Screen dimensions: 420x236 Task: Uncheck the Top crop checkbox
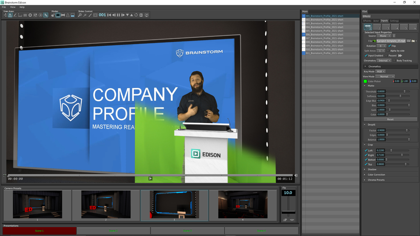[366, 164]
